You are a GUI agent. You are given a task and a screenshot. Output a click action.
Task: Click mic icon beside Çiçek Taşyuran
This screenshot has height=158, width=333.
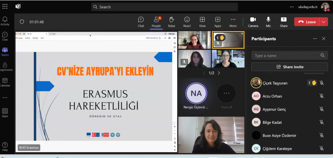pos(322,83)
